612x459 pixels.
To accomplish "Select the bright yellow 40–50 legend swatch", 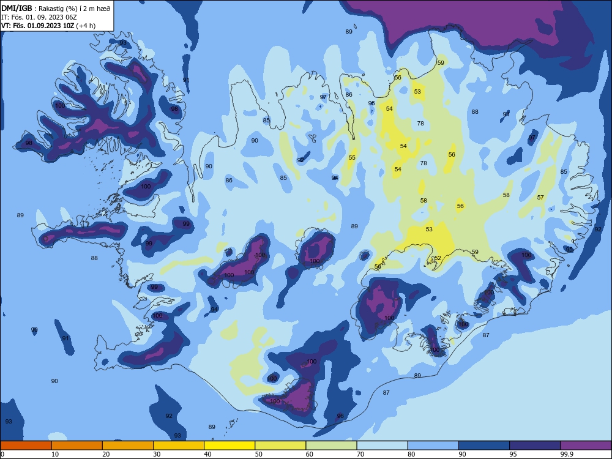I will pyautogui.click(x=229, y=446).
